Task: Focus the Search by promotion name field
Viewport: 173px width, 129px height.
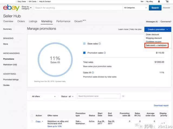Action: 98,96
